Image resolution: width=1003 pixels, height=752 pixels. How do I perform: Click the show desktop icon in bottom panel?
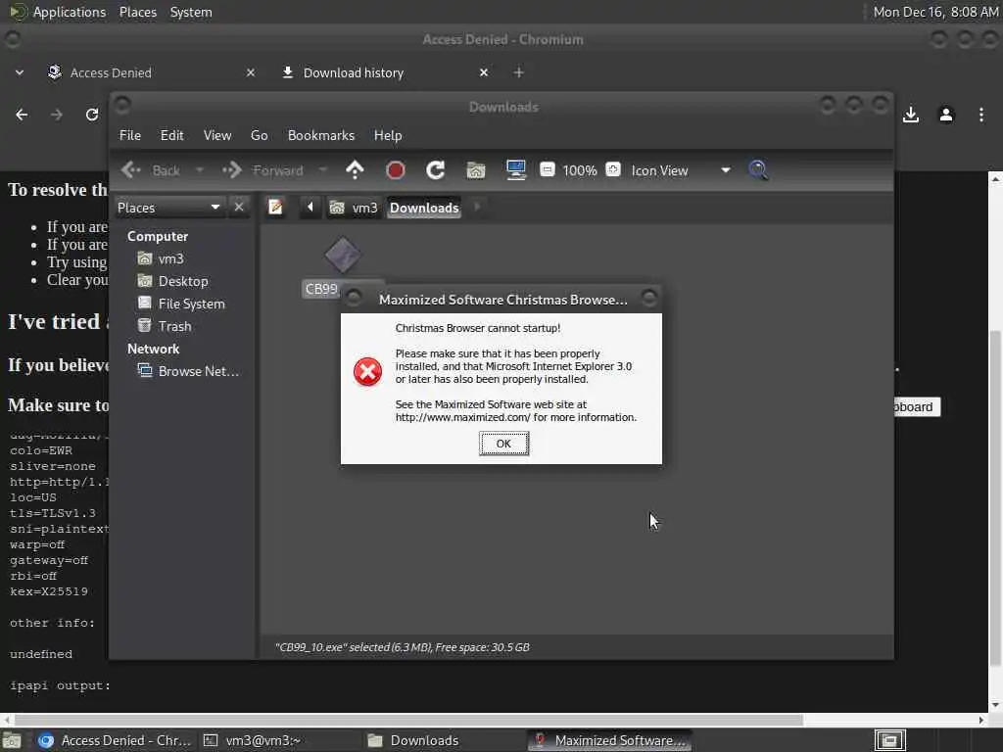coord(12,740)
